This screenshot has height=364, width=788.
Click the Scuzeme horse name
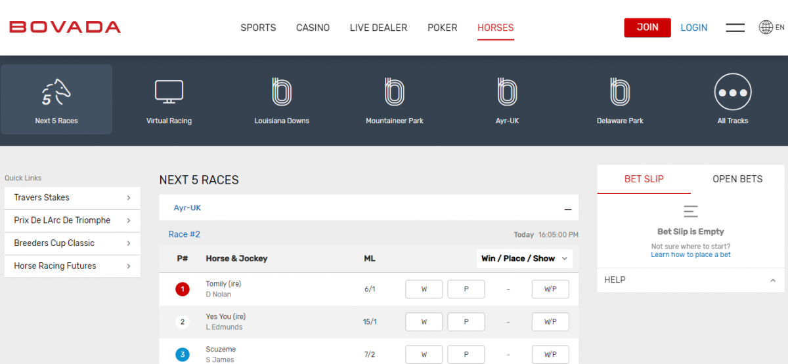click(x=221, y=350)
